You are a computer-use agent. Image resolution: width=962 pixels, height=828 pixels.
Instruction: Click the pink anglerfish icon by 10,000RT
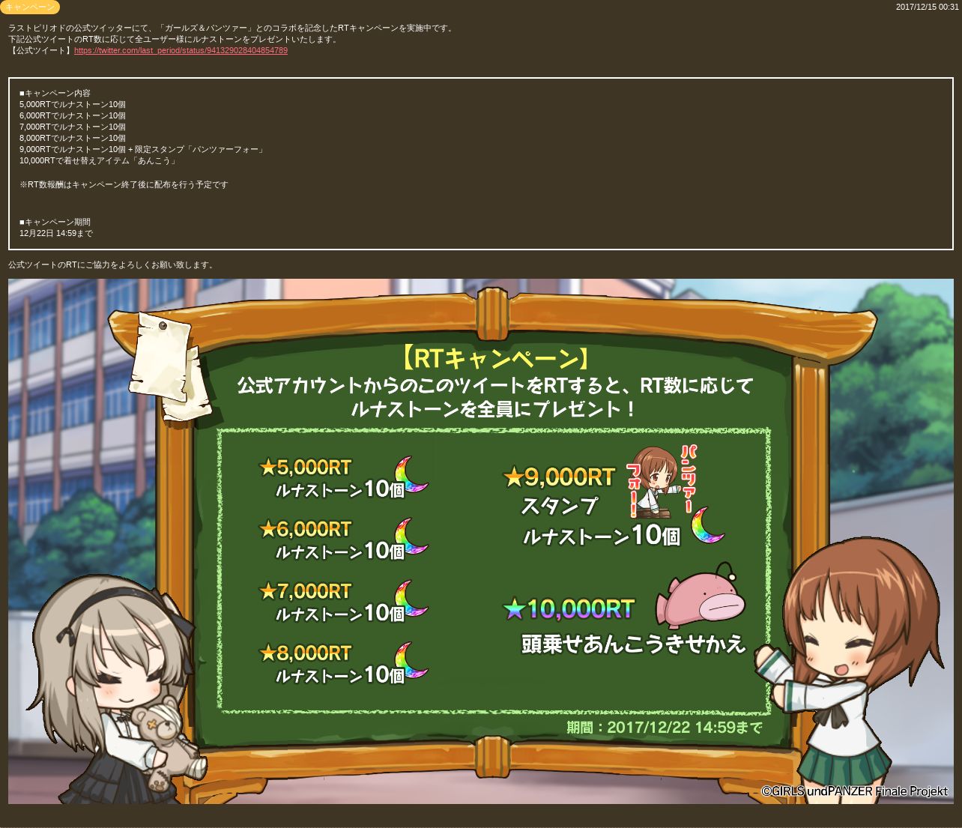[x=700, y=596]
